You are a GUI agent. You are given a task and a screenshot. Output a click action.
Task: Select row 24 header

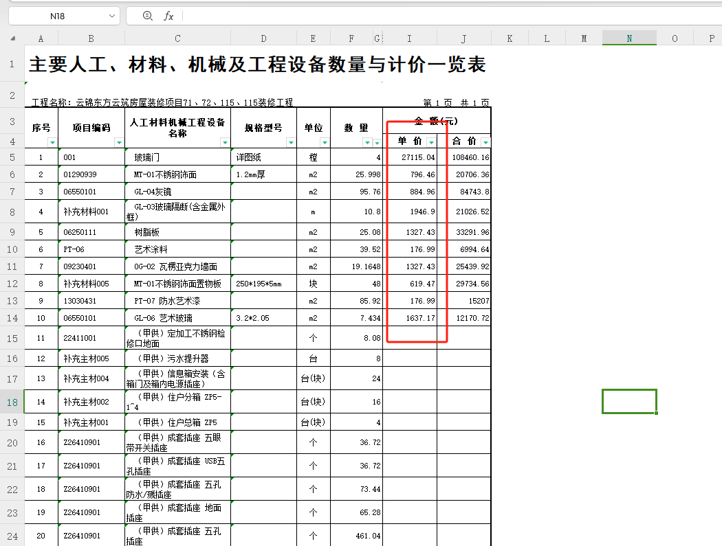coord(12,536)
